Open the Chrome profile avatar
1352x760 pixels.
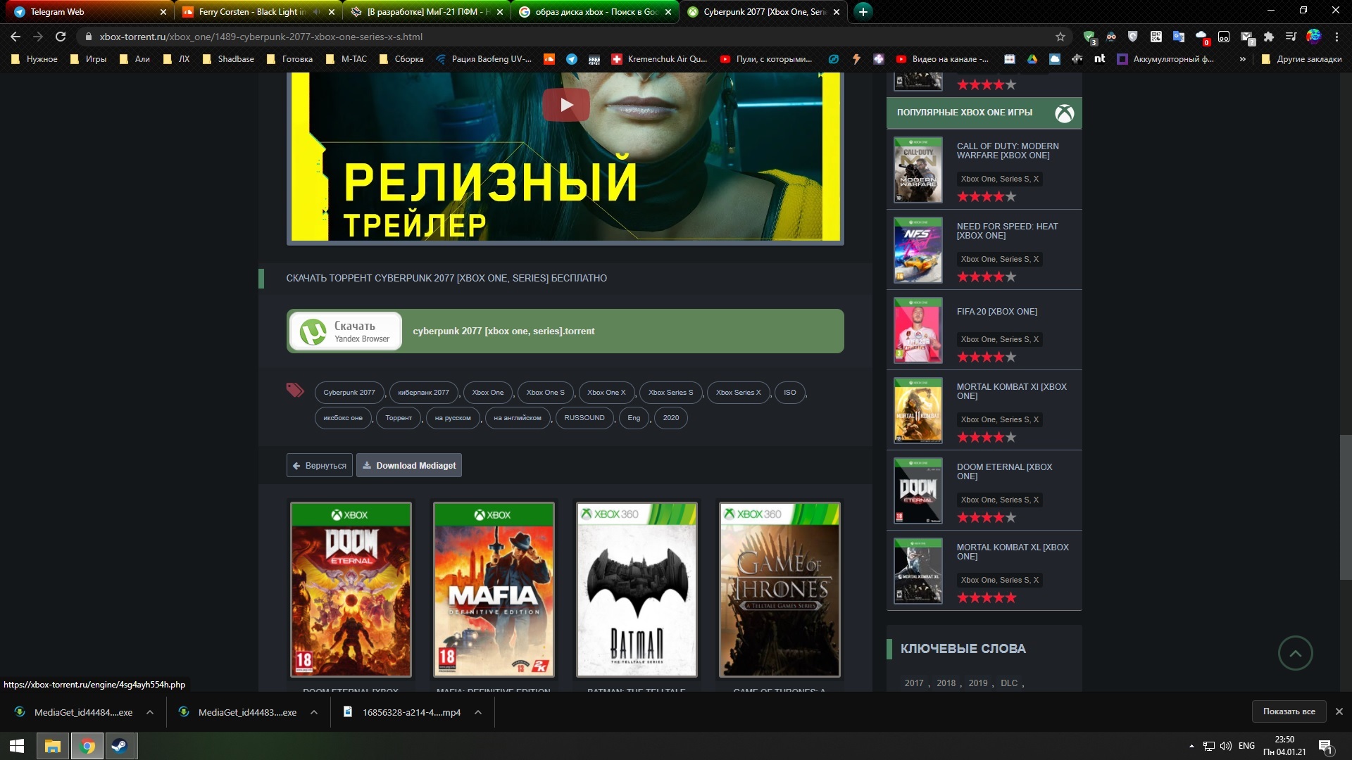[x=1314, y=37]
